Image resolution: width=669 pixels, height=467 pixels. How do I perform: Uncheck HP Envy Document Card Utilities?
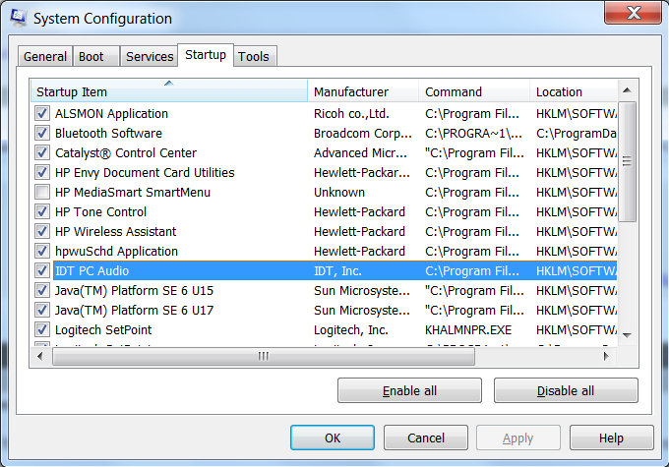pyautogui.click(x=42, y=172)
